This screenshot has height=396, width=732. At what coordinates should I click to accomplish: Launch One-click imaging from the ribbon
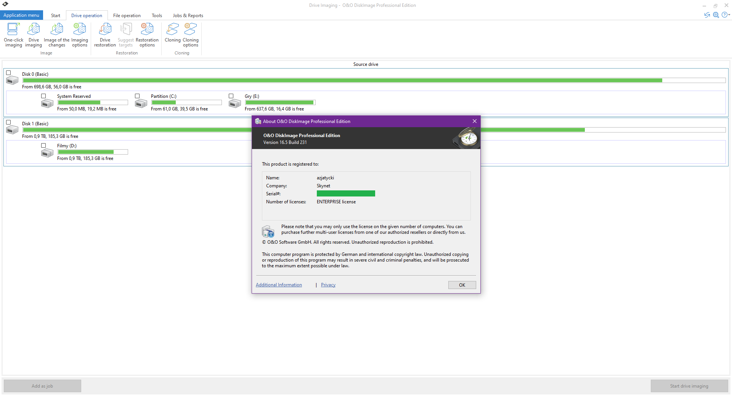14,35
